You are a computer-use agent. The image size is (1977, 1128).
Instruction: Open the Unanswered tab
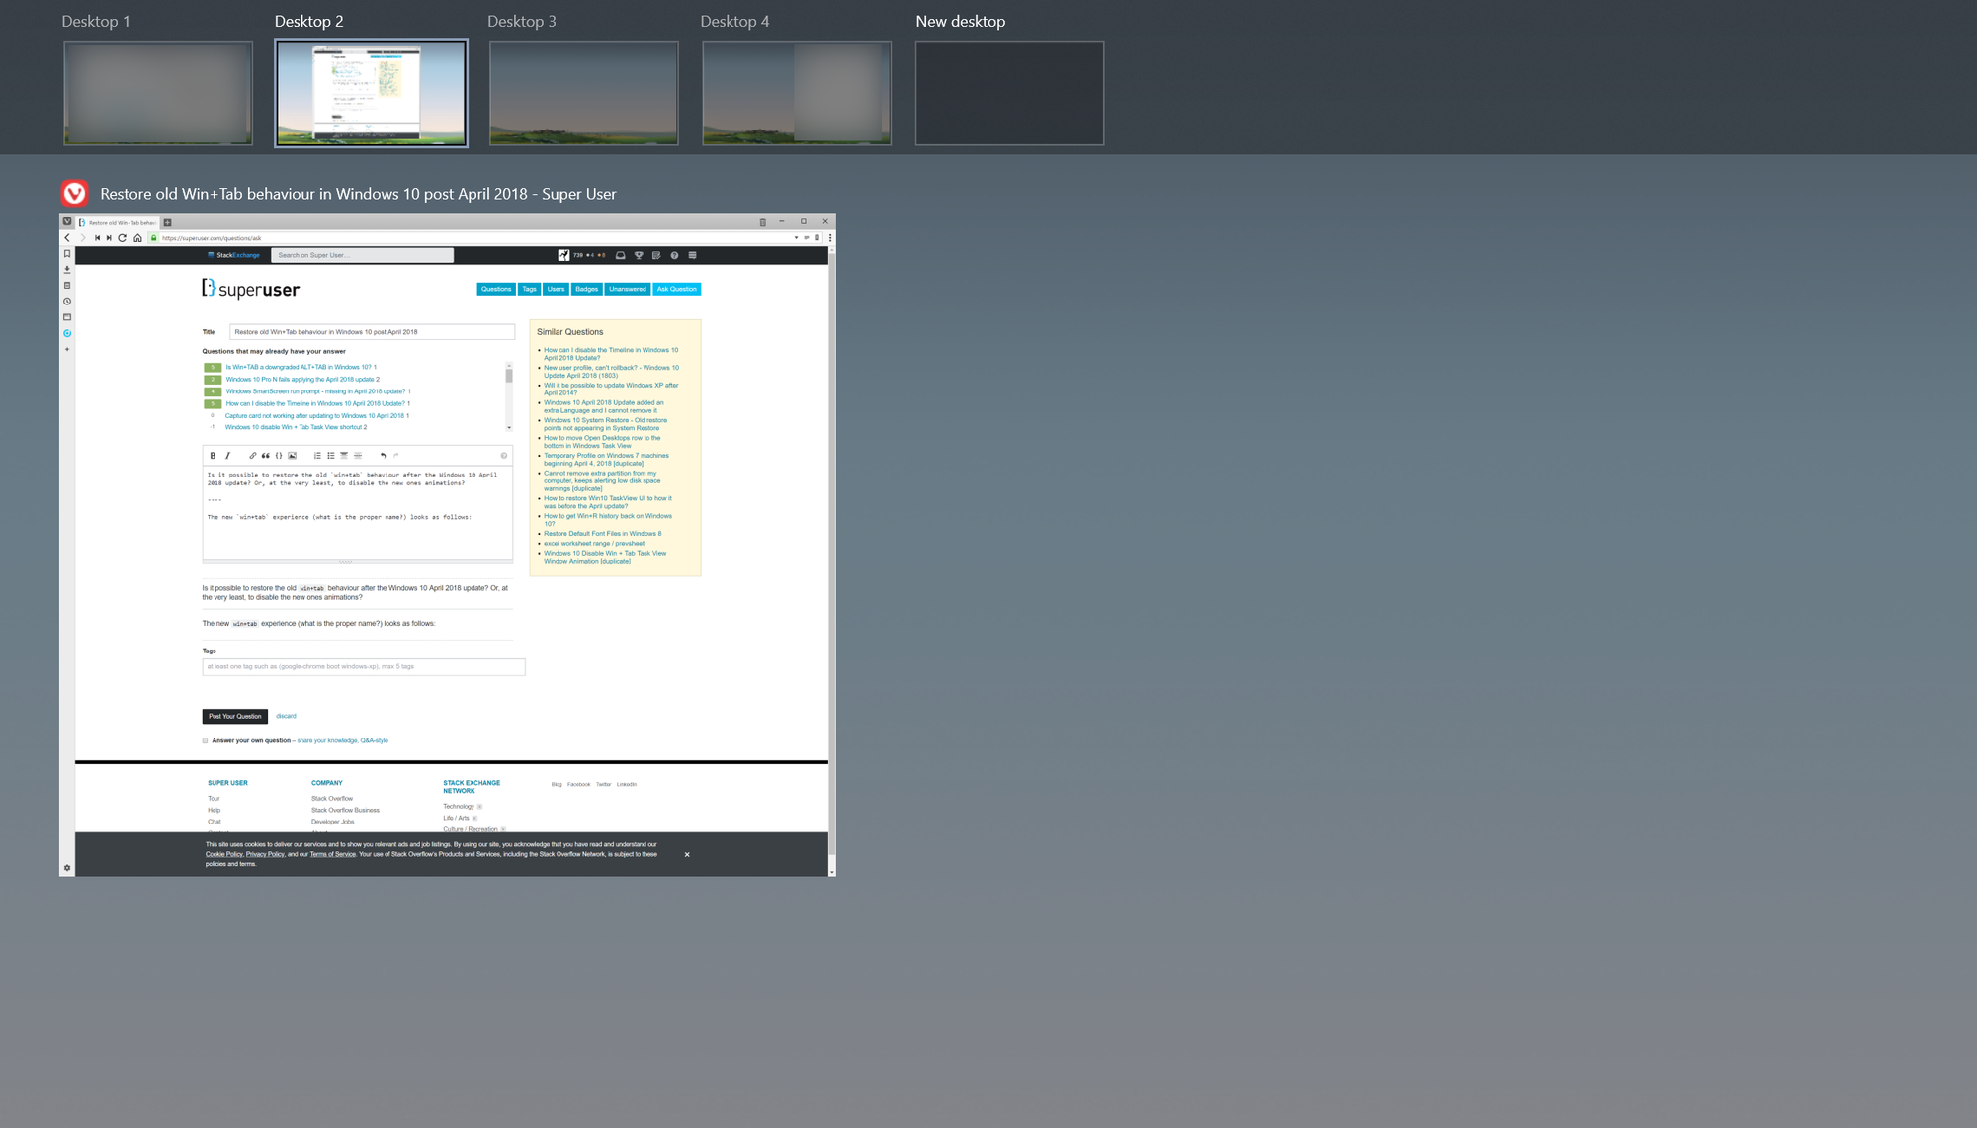pyautogui.click(x=628, y=289)
